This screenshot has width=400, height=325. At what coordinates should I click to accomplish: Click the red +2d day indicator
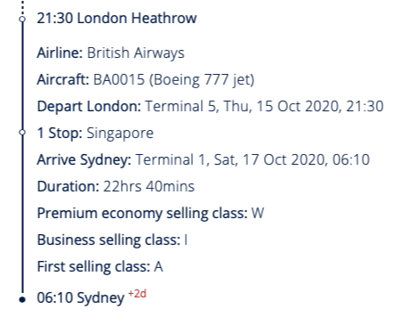click(x=137, y=294)
